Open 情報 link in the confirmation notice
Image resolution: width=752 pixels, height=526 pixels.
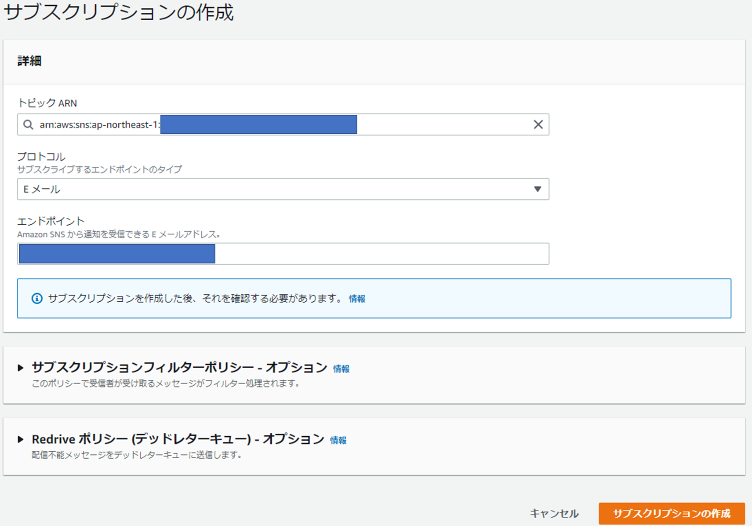coord(357,299)
